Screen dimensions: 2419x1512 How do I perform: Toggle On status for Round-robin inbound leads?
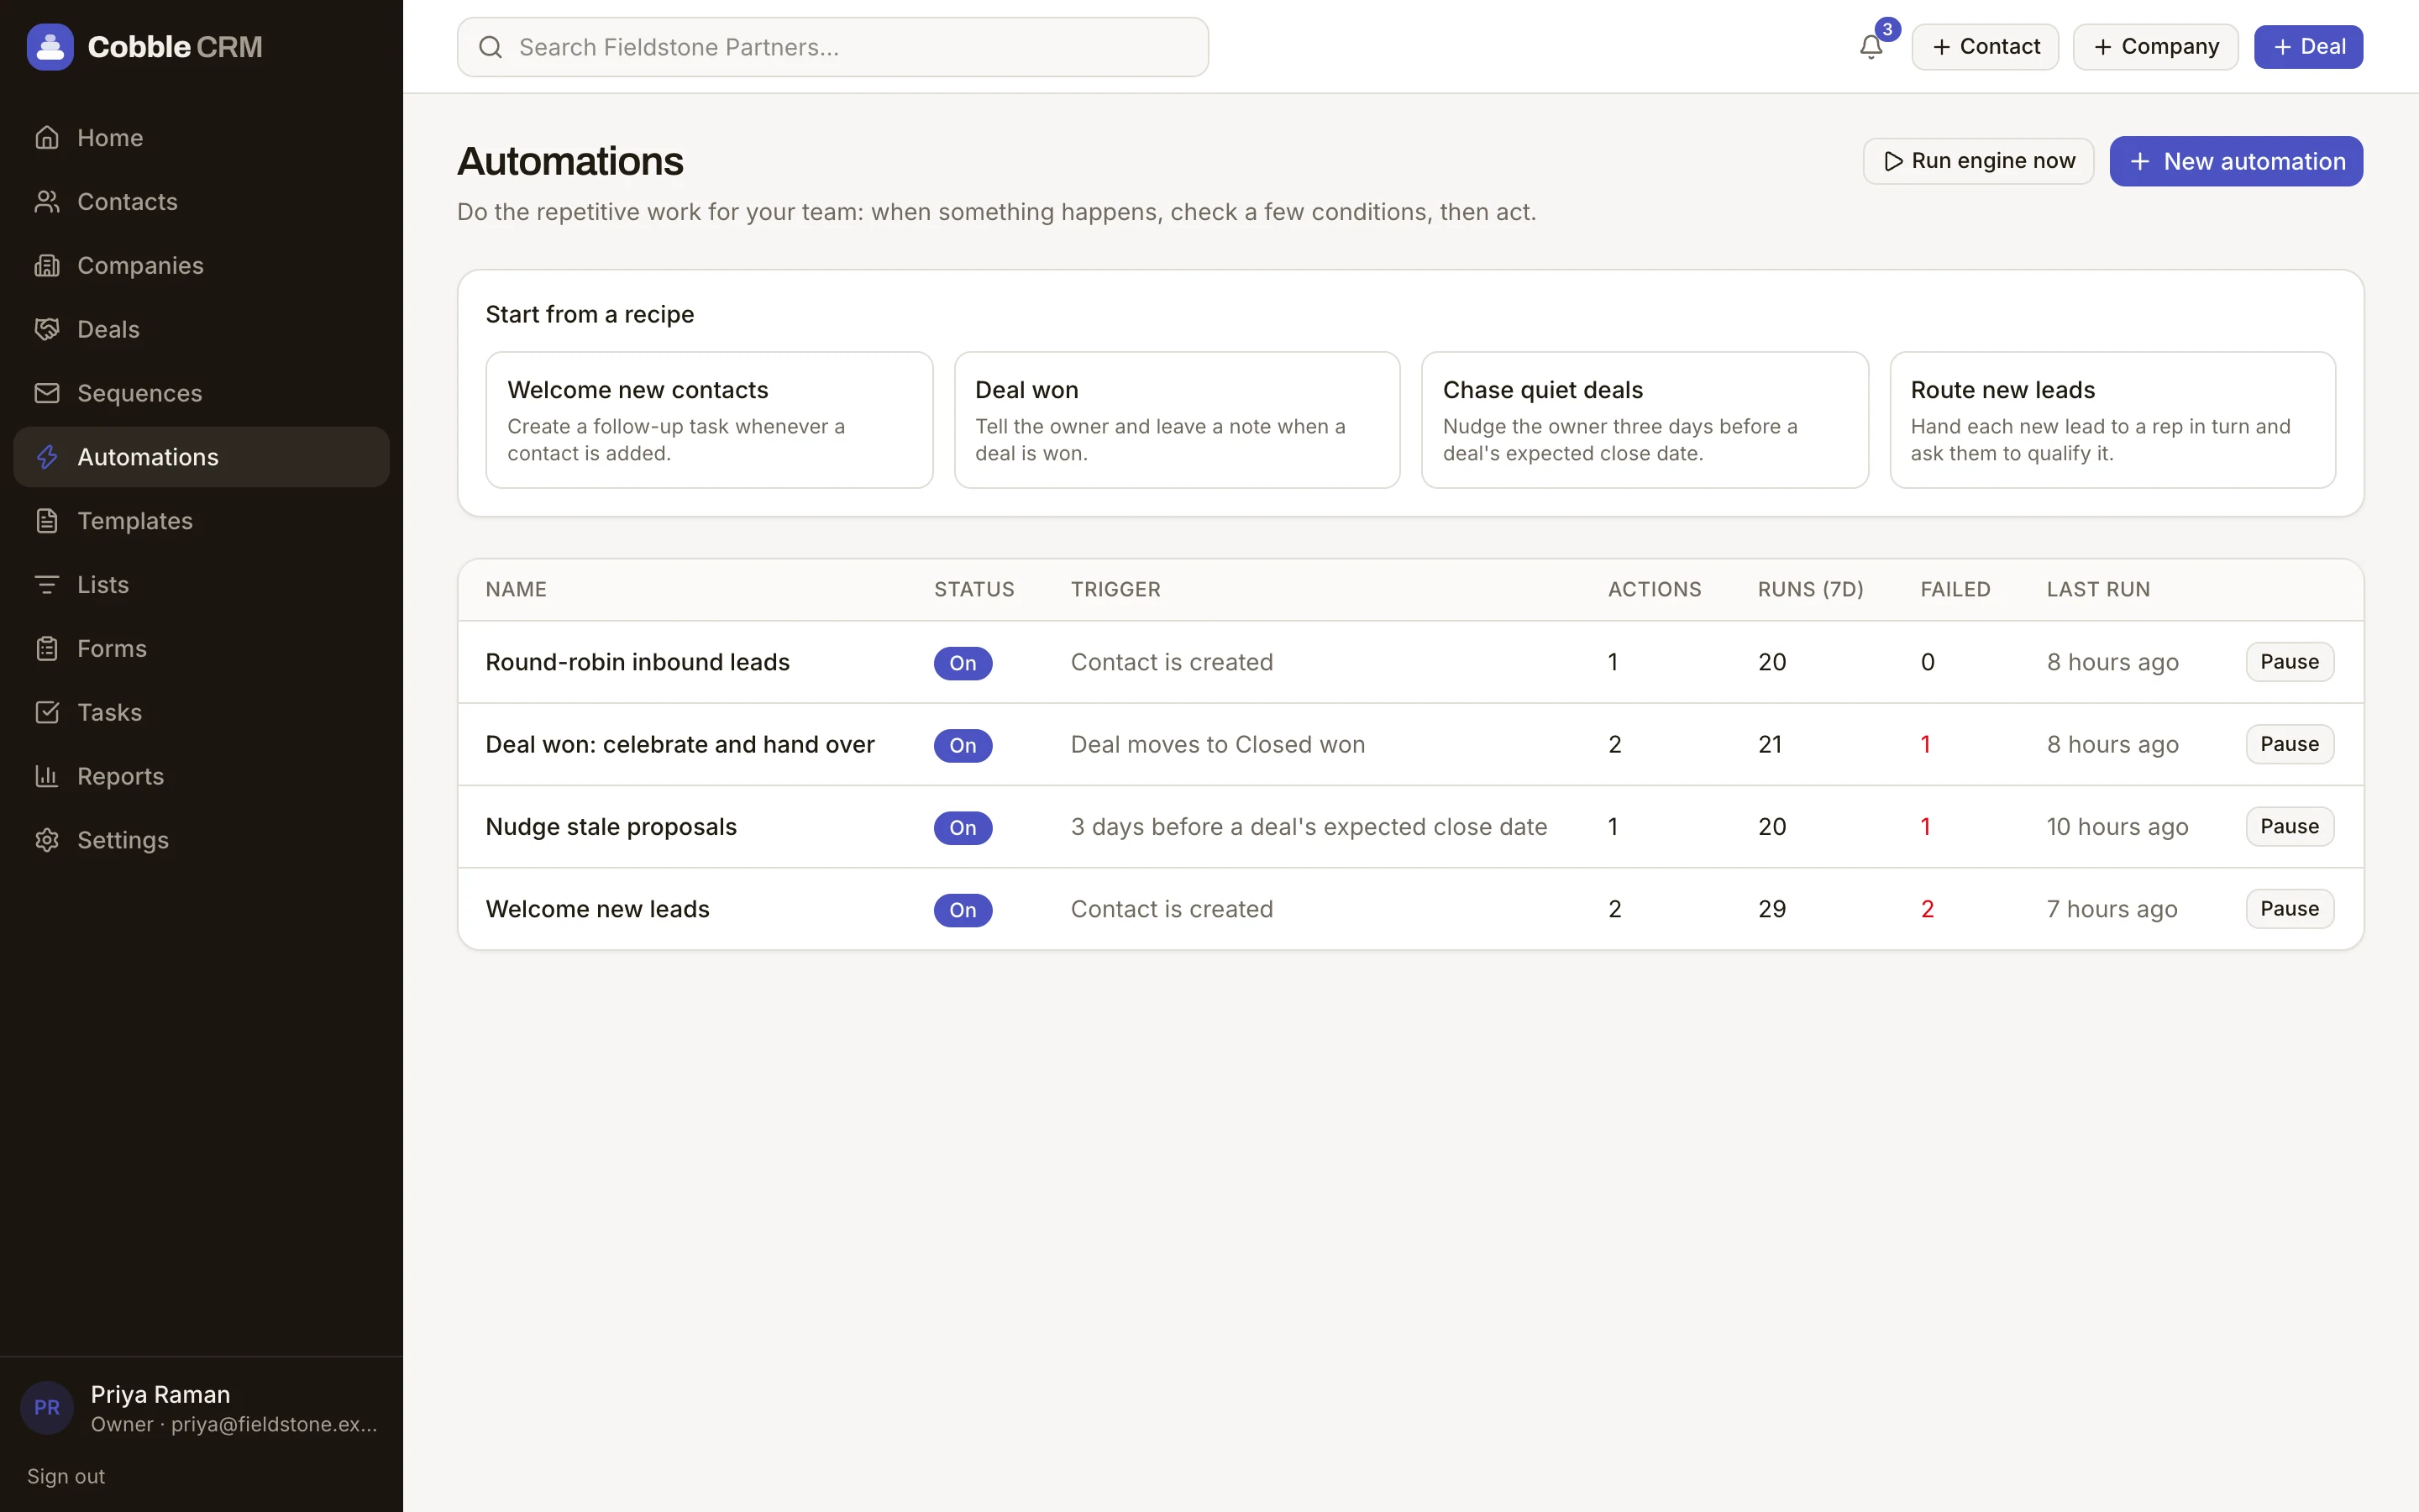click(x=963, y=663)
